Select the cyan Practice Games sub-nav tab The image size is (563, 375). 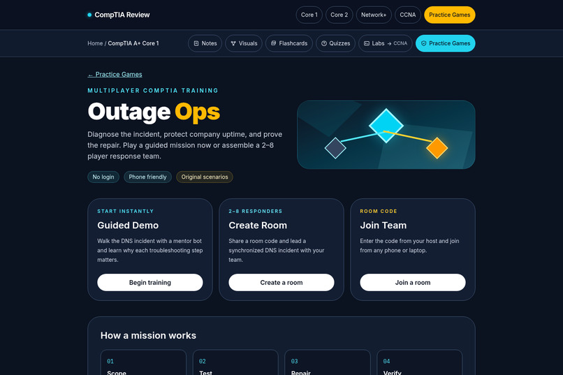445,43
